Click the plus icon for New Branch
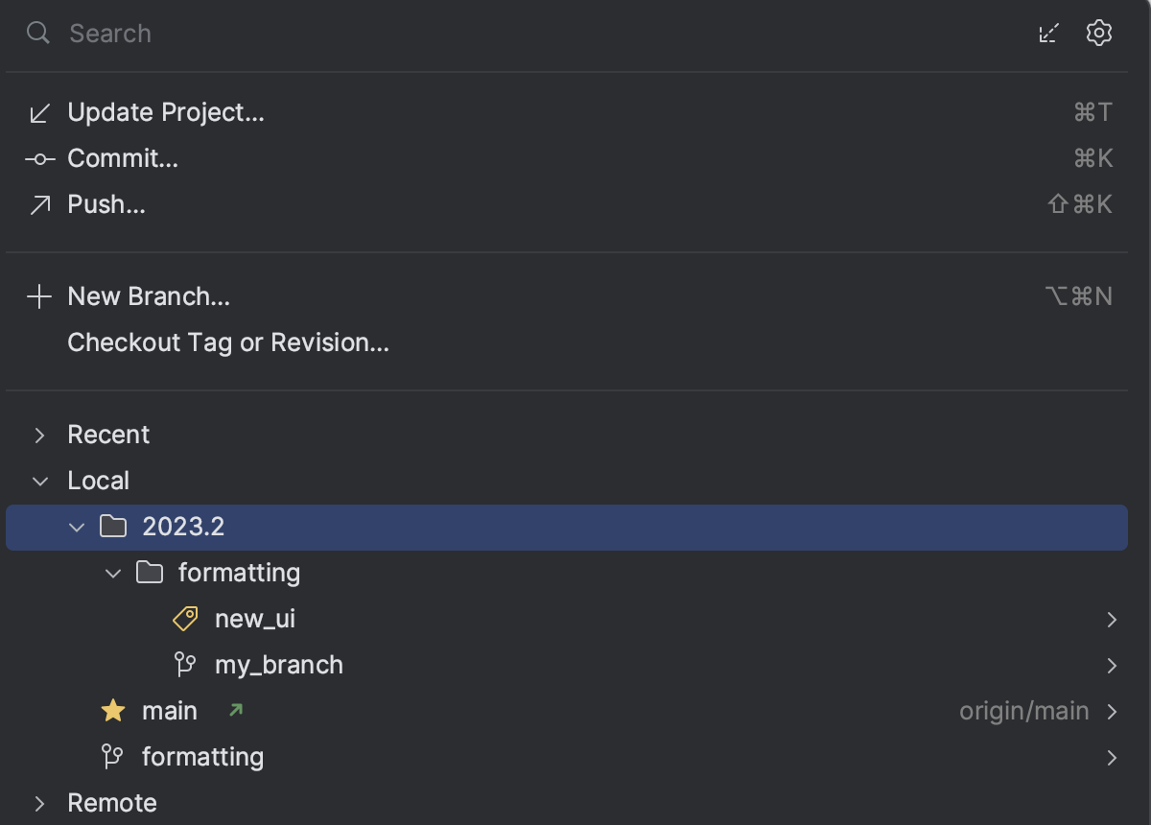Screen dimensions: 1151x825 tap(38, 295)
